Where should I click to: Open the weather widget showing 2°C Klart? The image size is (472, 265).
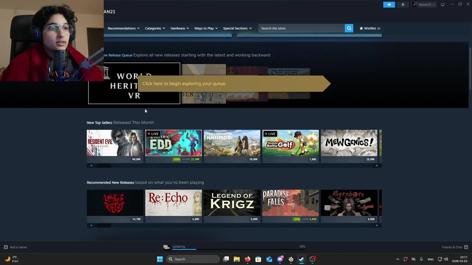coord(11,259)
